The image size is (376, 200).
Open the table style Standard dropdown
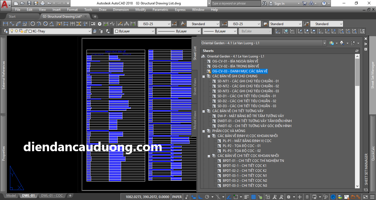pyautogui.click(x=300, y=24)
